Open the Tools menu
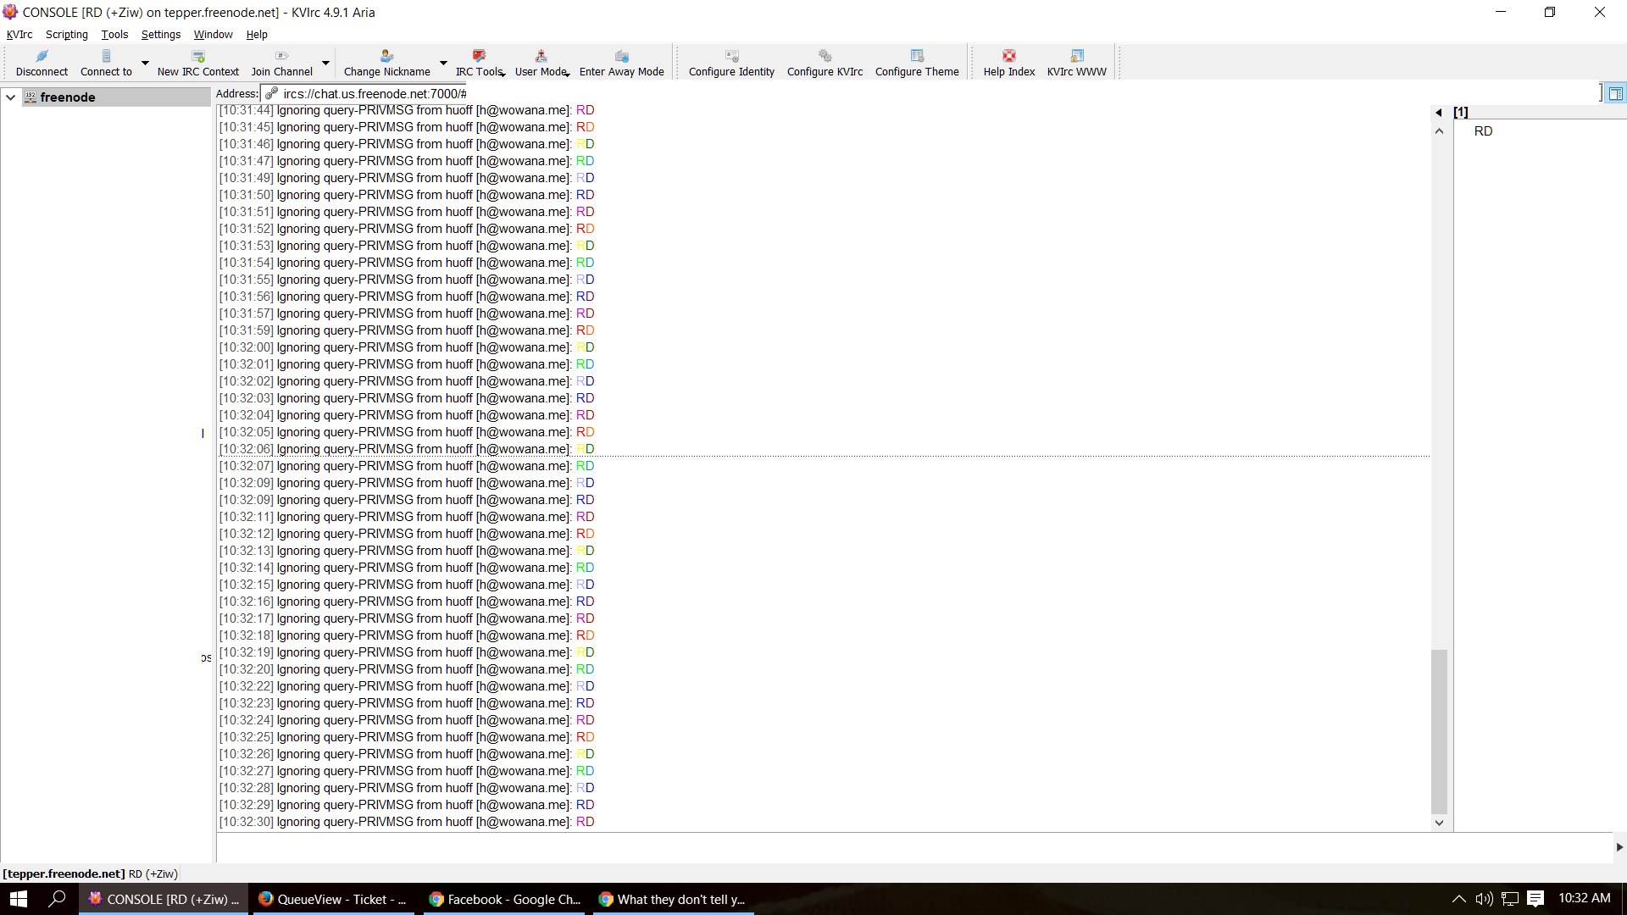This screenshot has width=1627, height=915. (114, 35)
